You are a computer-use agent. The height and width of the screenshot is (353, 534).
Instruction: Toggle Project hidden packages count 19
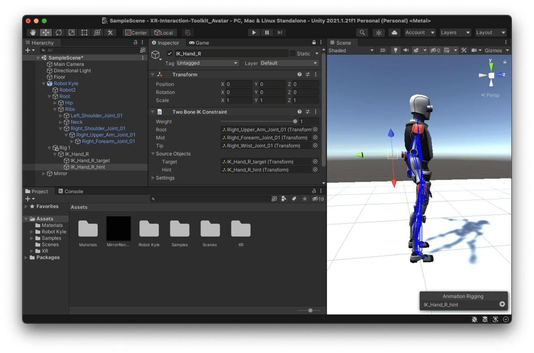tap(318, 199)
